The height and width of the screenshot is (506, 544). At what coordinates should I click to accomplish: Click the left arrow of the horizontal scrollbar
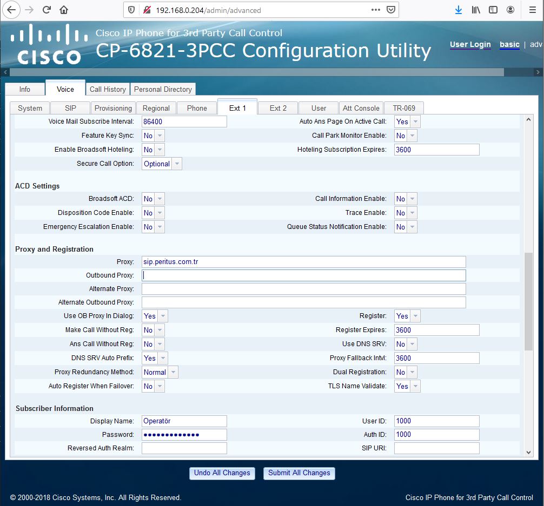tap(5, 72)
